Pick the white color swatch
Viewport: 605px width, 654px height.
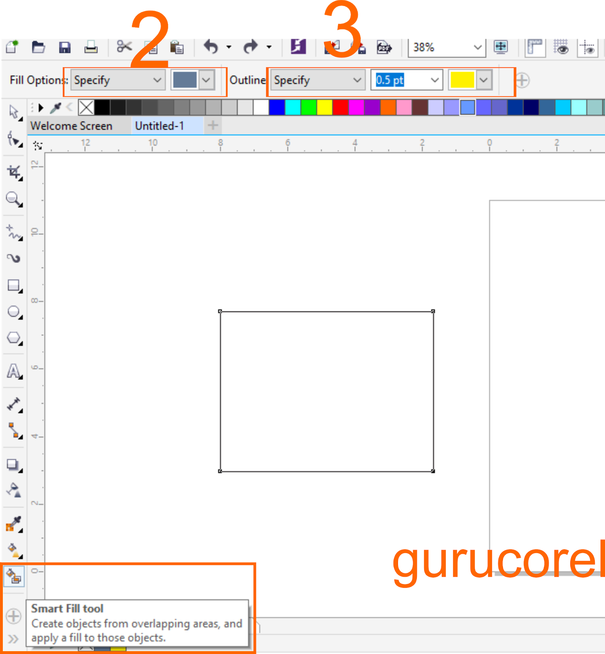[x=261, y=108]
